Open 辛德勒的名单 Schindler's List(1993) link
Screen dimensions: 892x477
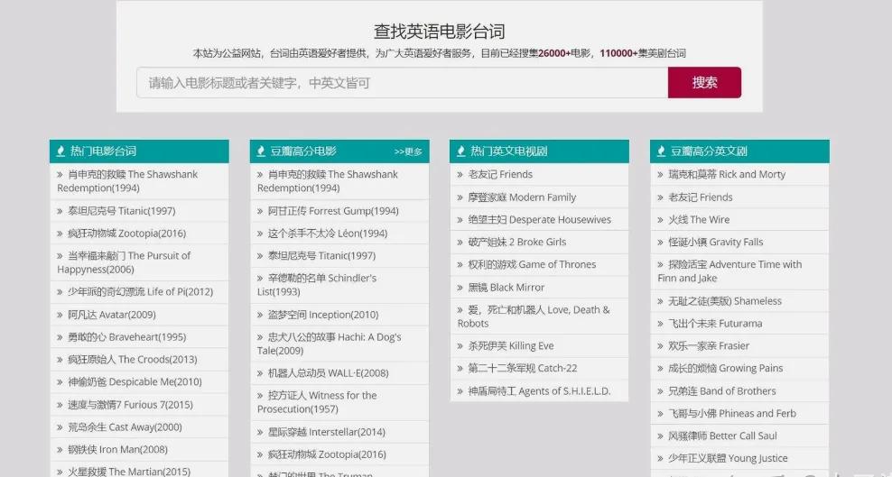coord(317,285)
